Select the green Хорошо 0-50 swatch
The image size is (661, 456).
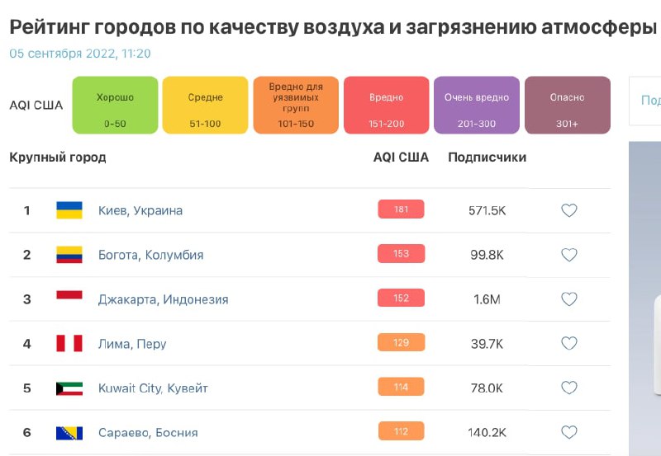coord(115,105)
